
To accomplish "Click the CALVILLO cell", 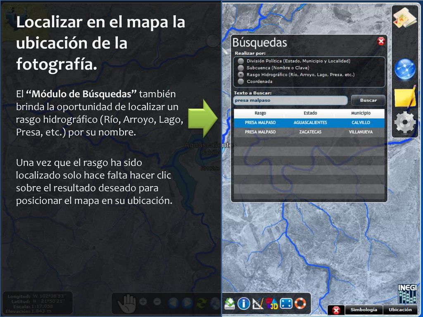I will pos(361,122).
